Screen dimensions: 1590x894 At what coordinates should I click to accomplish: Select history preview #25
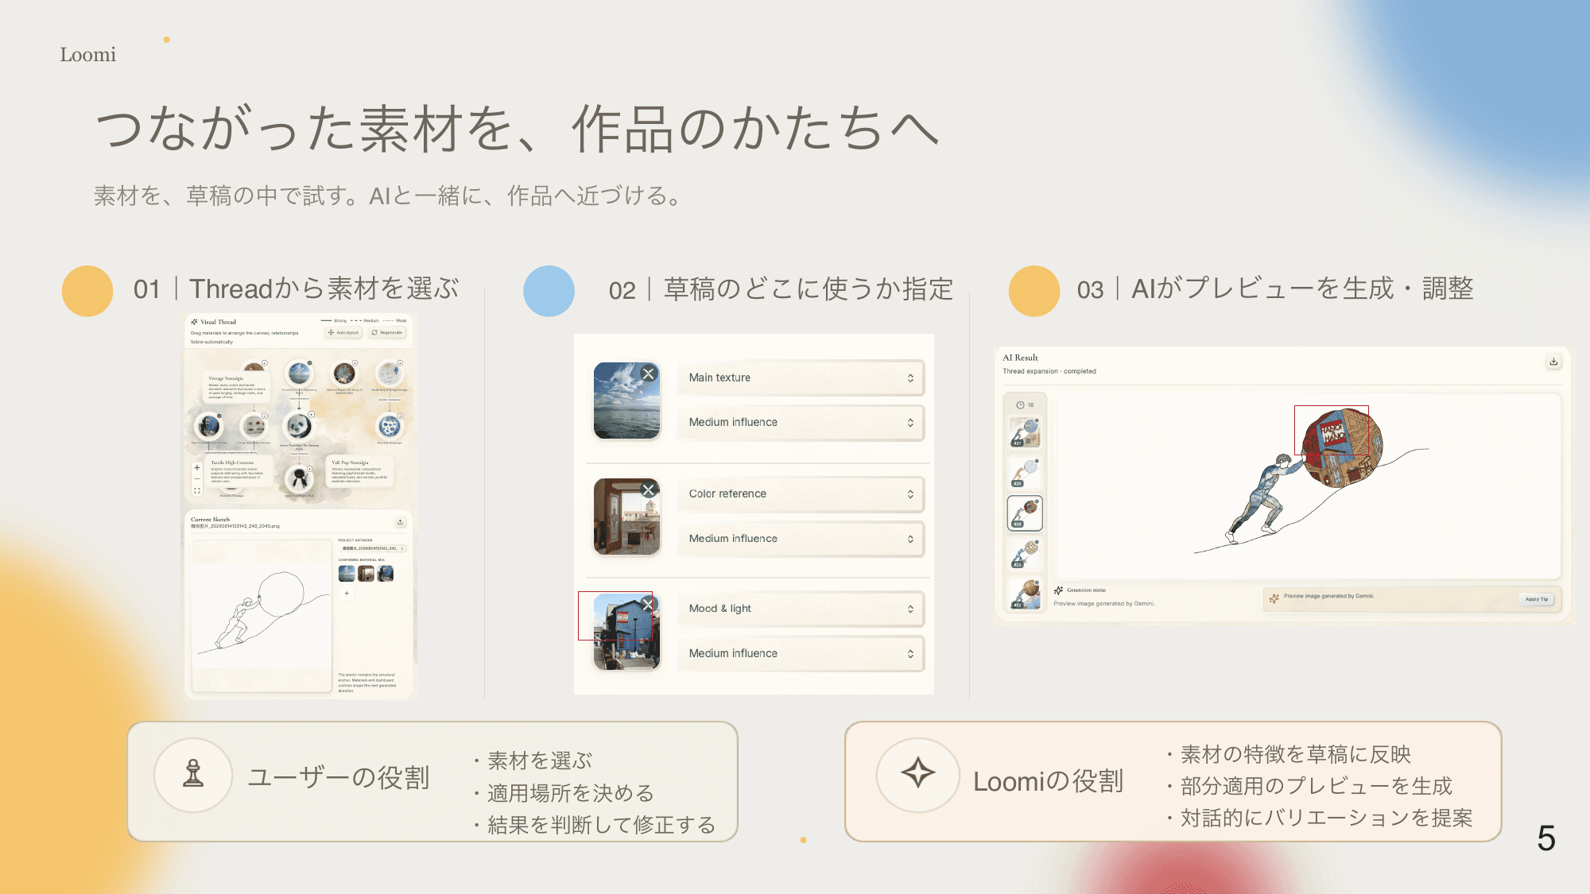coord(1025,472)
